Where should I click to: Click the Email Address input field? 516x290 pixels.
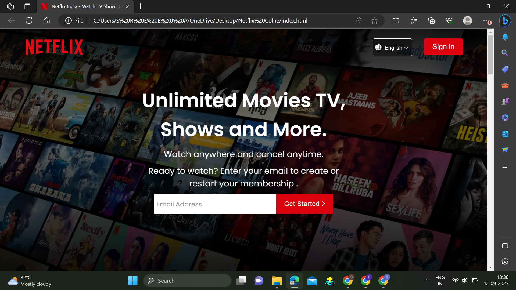(215, 204)
